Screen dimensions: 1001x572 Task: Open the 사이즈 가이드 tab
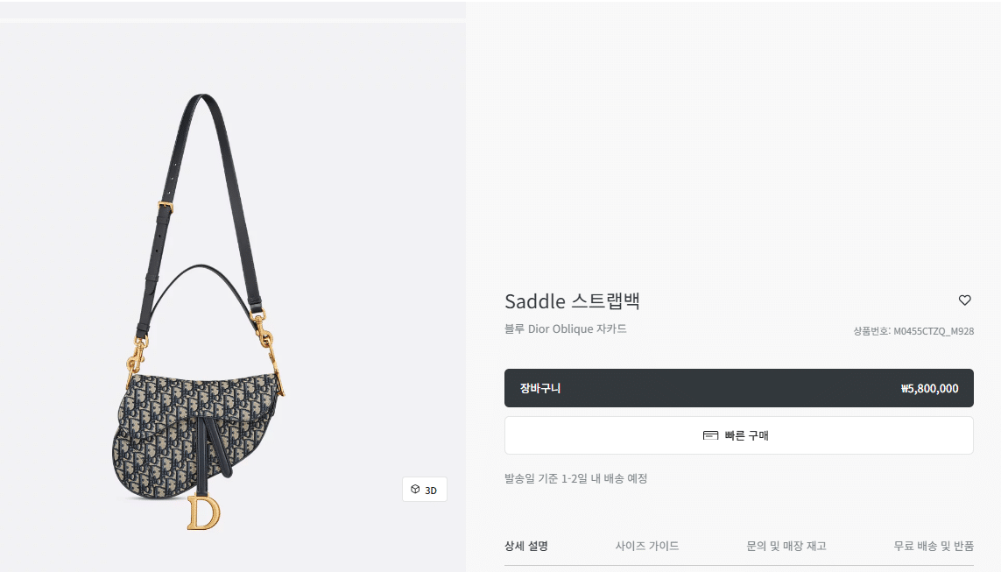tap(646, 546)
